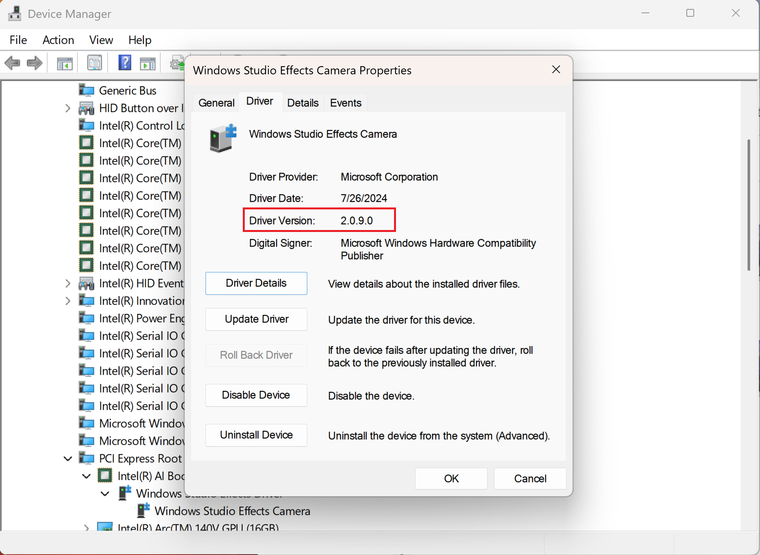Open the View menu
This screenshot has width=760, height=555.
(x=101, y=40)
